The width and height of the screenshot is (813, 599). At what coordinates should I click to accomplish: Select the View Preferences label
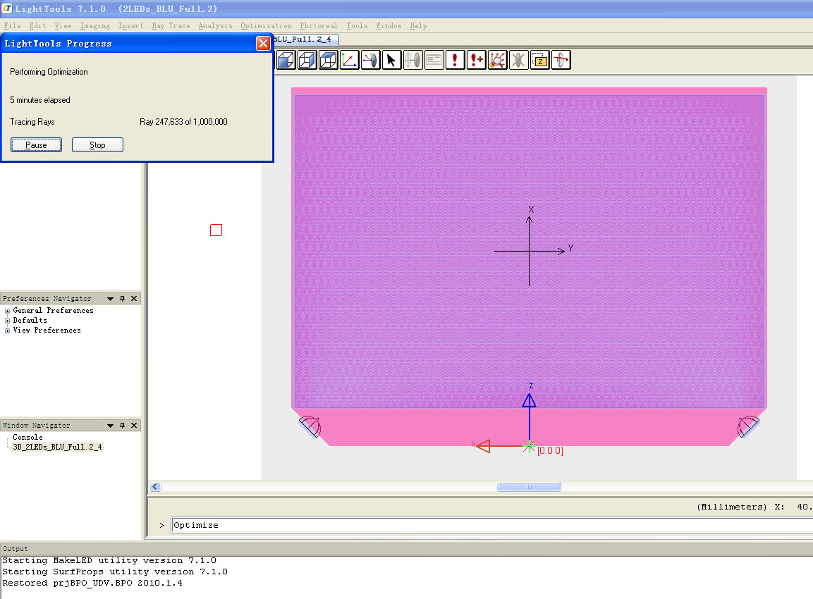tap(47, 330)
